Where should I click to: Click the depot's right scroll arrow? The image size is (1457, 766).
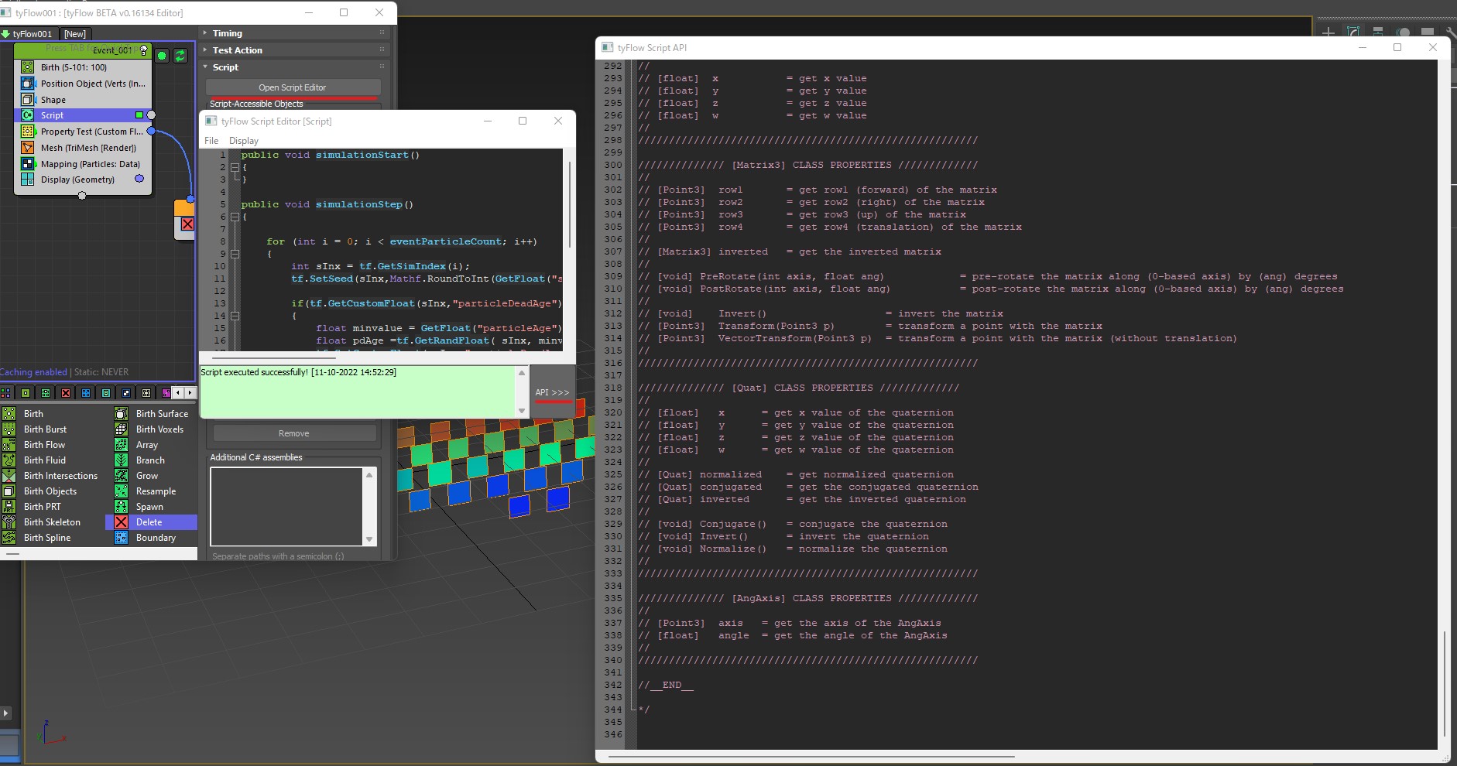click(x=190, y=393)
